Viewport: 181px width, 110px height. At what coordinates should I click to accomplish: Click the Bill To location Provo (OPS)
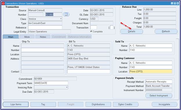click(x=89, y=54)
